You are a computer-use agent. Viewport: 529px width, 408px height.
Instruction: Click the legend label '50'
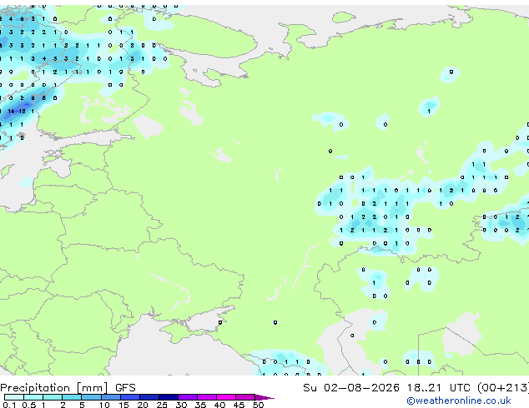(x=258, y=405)
